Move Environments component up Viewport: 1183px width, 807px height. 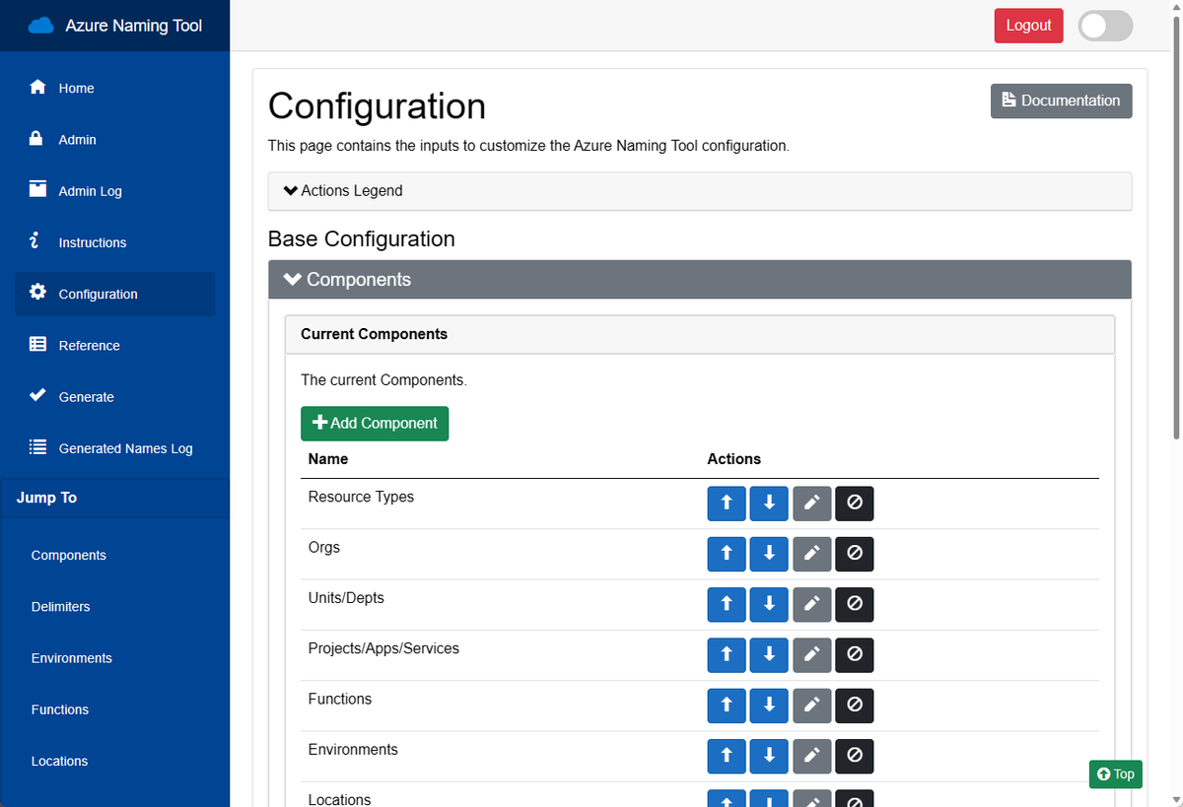pos(727,756)
